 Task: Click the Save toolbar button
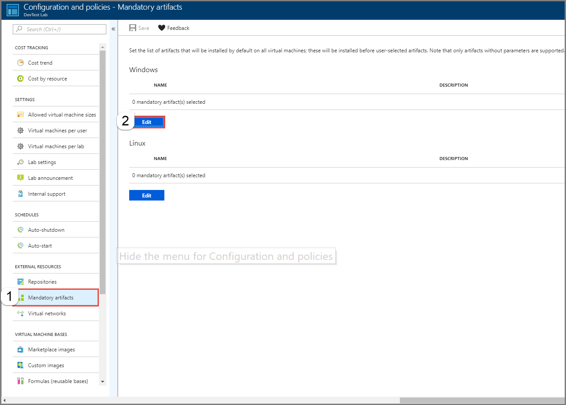(x=139, y=28)
